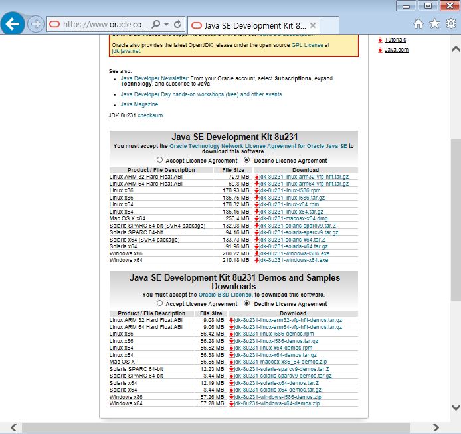Download jdk-8u231-linux-i586.tar.gz file link
Screen dimensions: 461x434
tap(292, 198)
